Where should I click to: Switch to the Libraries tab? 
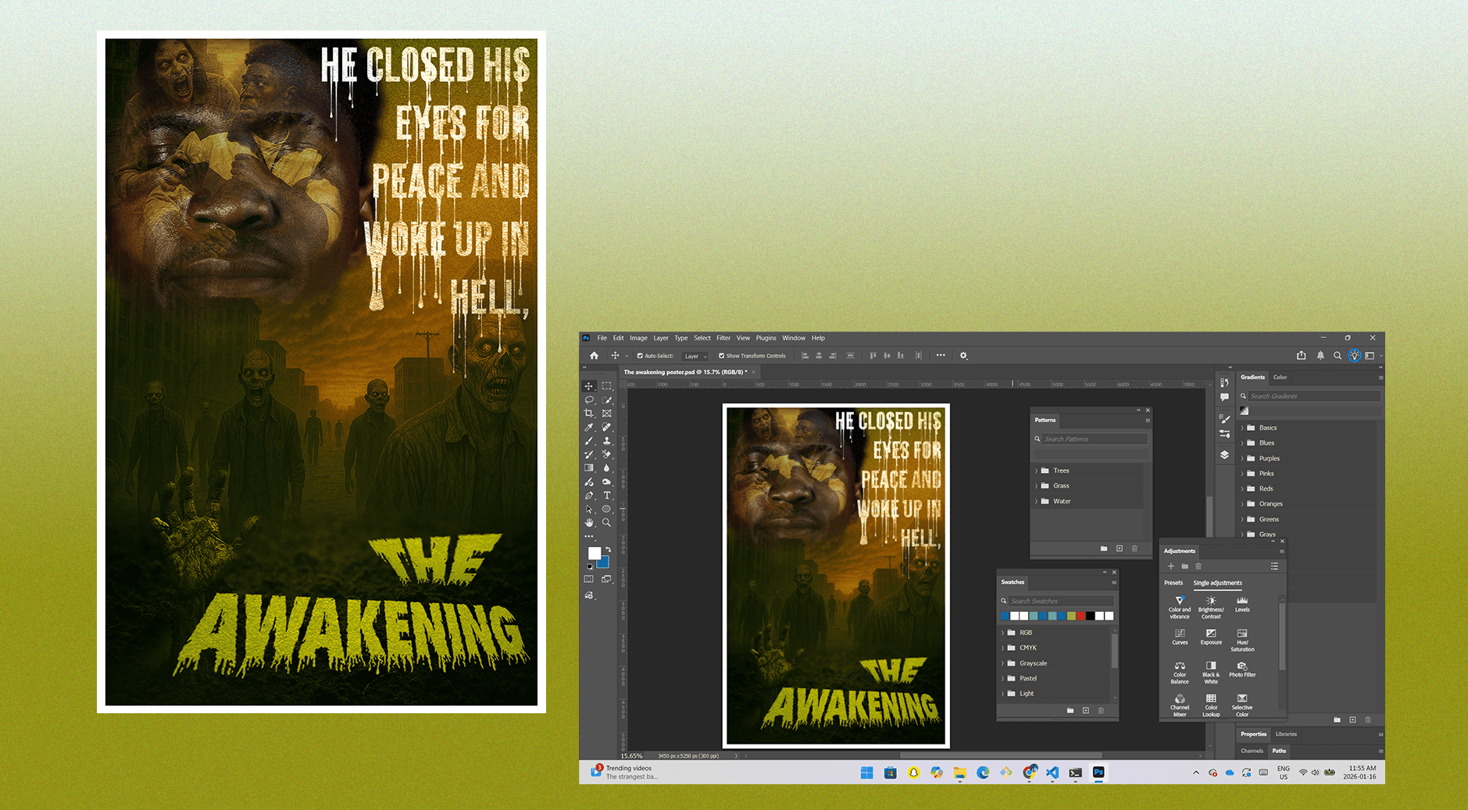tap(1286, 734)
